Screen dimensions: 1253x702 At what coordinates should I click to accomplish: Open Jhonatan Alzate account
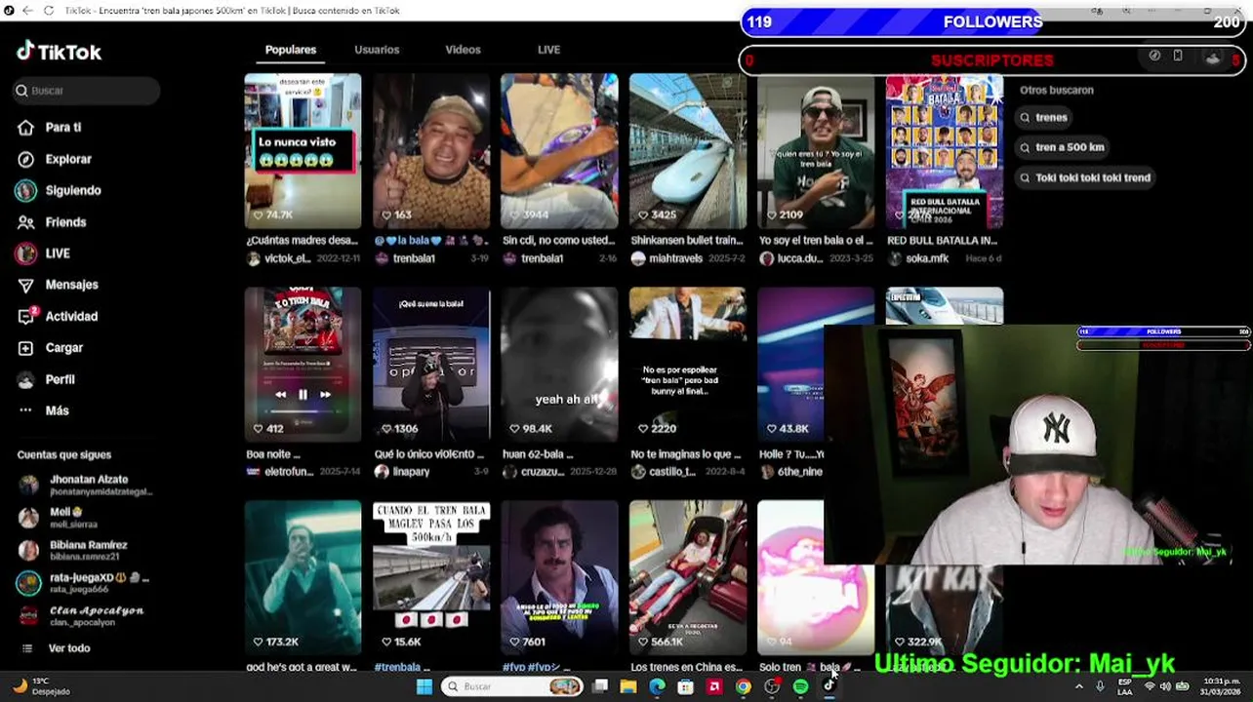pos(86,485)
